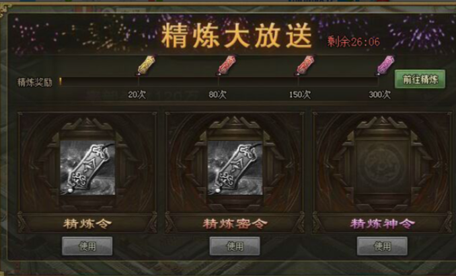Click the ornate corner emblem at top-left
This screenshot has height=276, width=456.
point(5,9)
